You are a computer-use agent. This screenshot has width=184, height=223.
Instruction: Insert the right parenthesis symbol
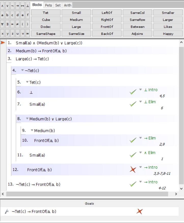pos(28,24)
